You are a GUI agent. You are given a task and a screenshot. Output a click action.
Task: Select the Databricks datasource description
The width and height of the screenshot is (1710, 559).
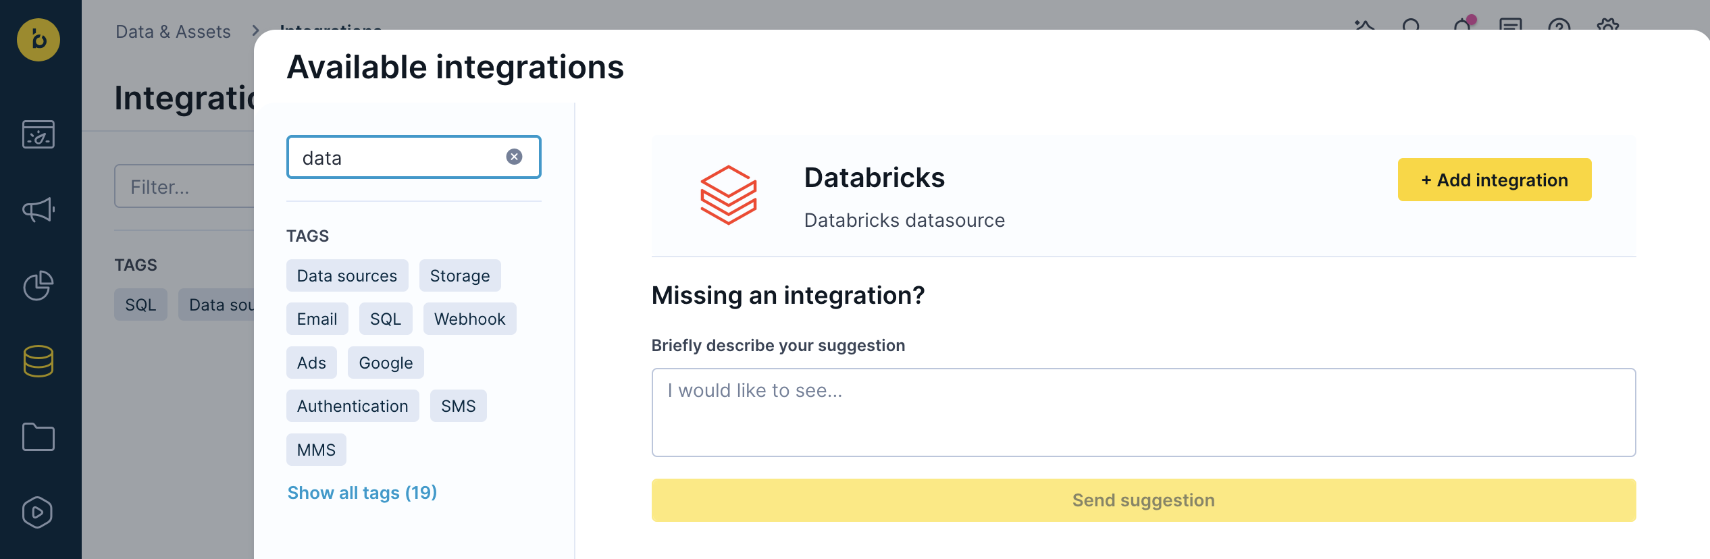904,220
